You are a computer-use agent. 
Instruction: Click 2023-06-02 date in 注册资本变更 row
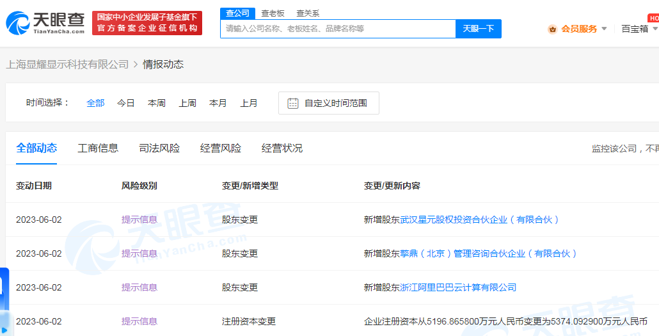38,322
